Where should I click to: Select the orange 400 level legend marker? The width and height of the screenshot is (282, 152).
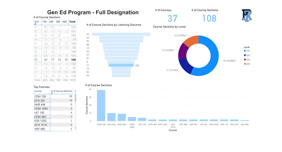click(x=245, y=64)
